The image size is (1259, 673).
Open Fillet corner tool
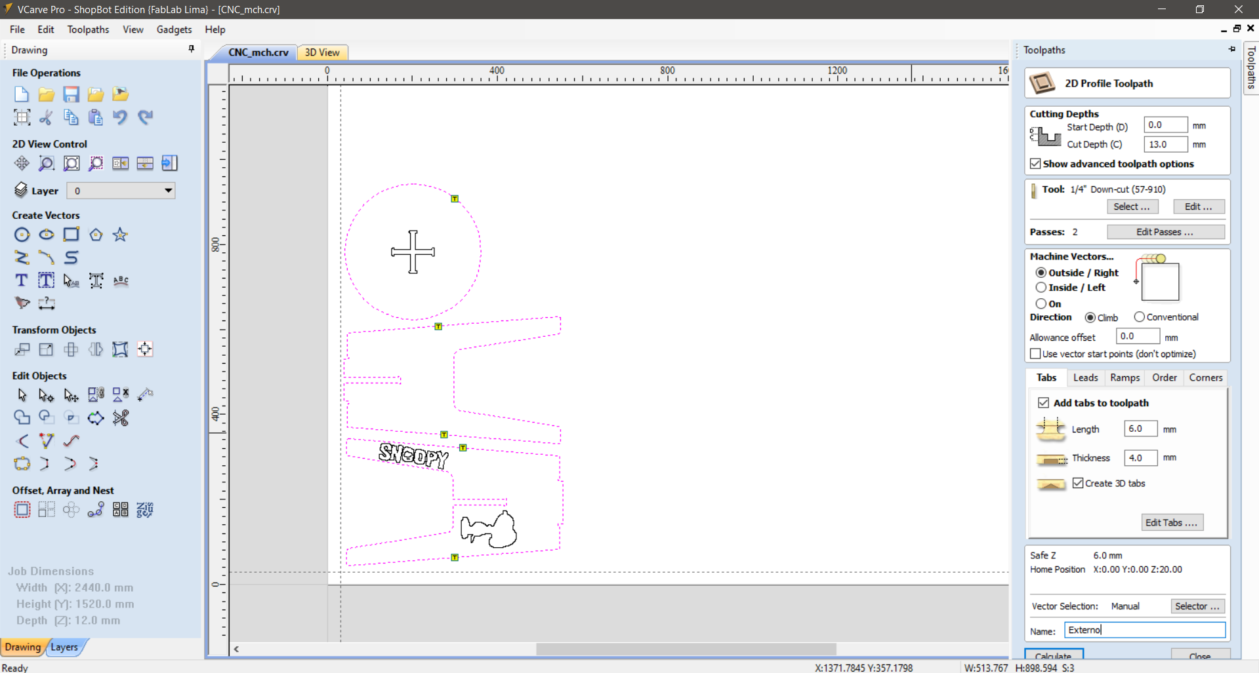(x=22, y=441)
